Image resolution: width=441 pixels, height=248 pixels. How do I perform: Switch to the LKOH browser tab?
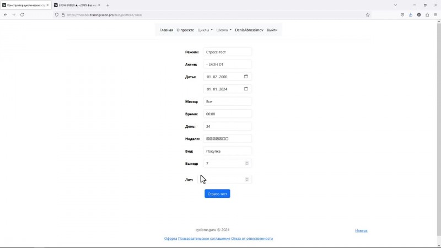(x=77, y=5)
